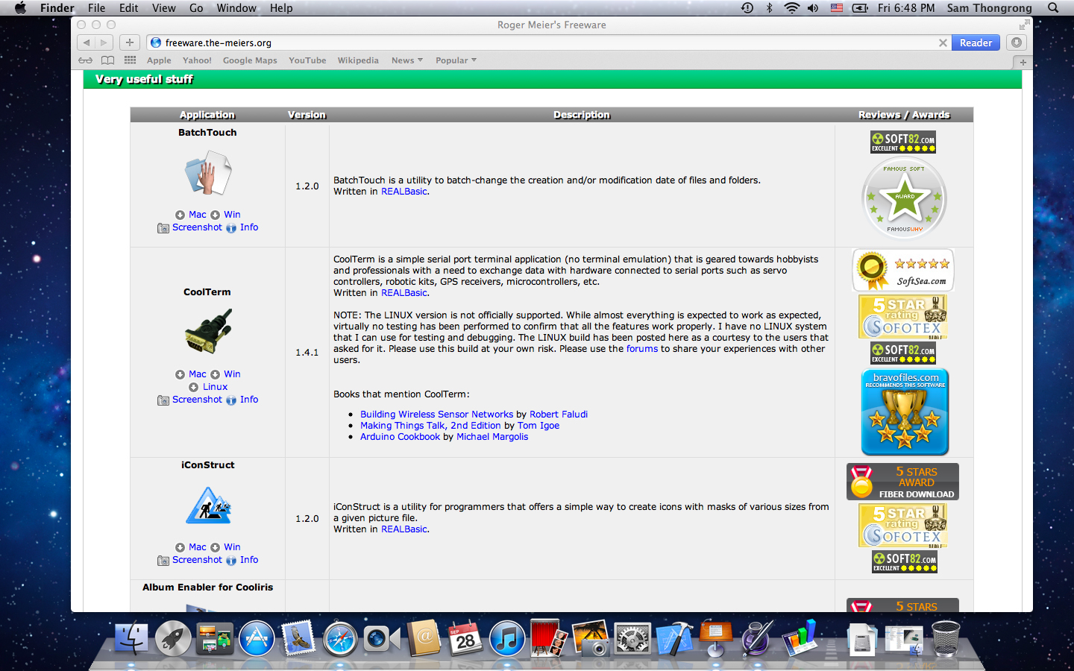Open the File menu
The image size is (1074, 671).
click(96, 8)
